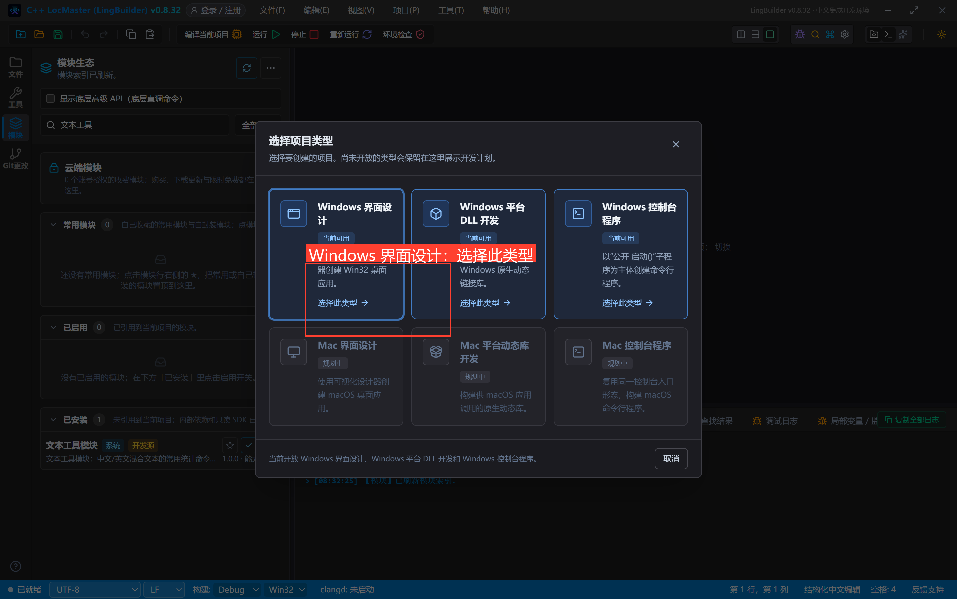Close the 选择项目类型 dialog

676,145
